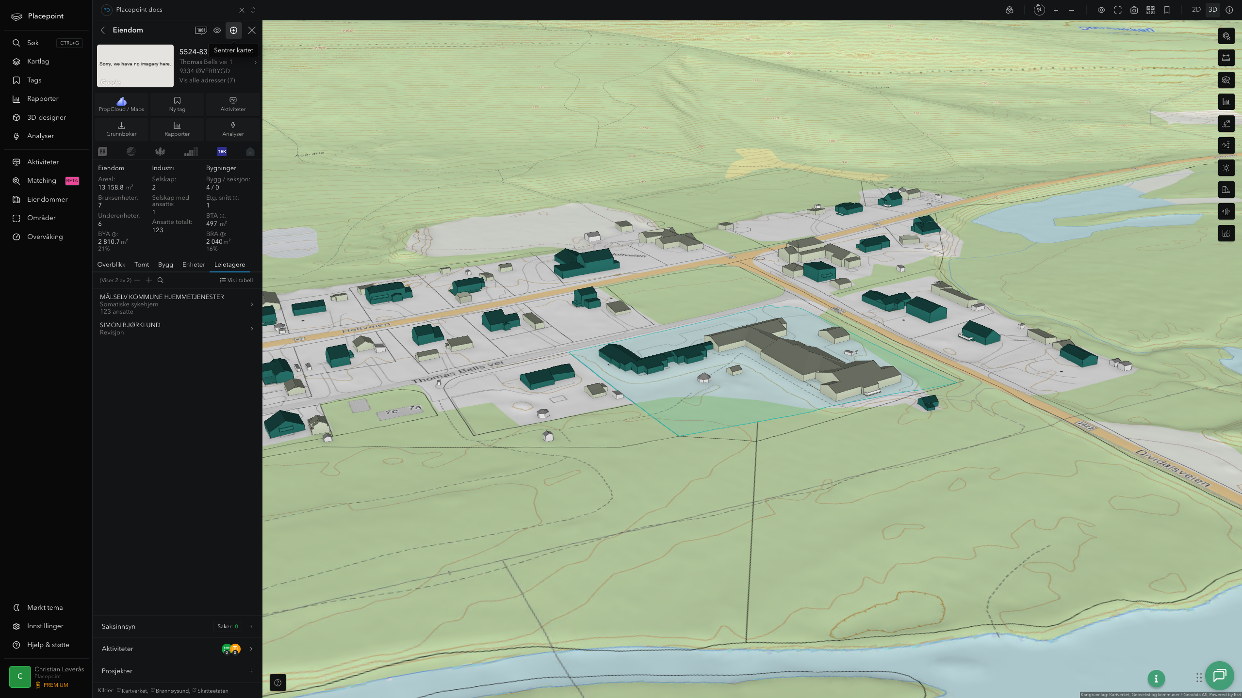Screen dimensions: 1242x698
Task: Open the 1881 lookup icon
Action: click(201, 30)
